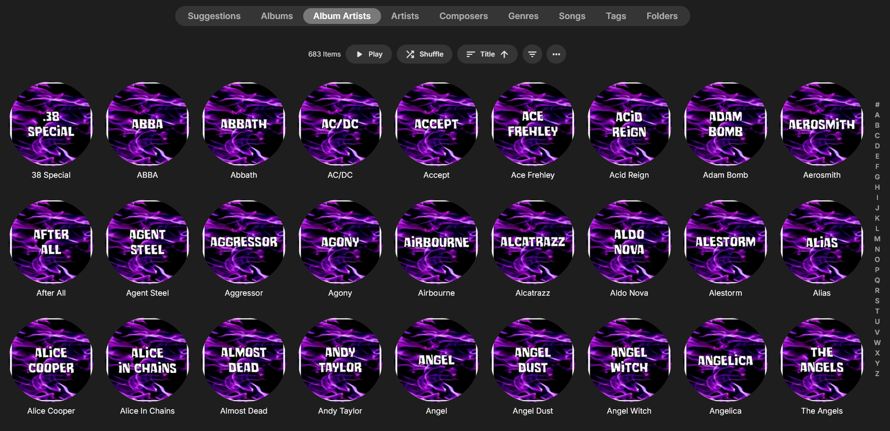Switch to the Songs tab

572,16
